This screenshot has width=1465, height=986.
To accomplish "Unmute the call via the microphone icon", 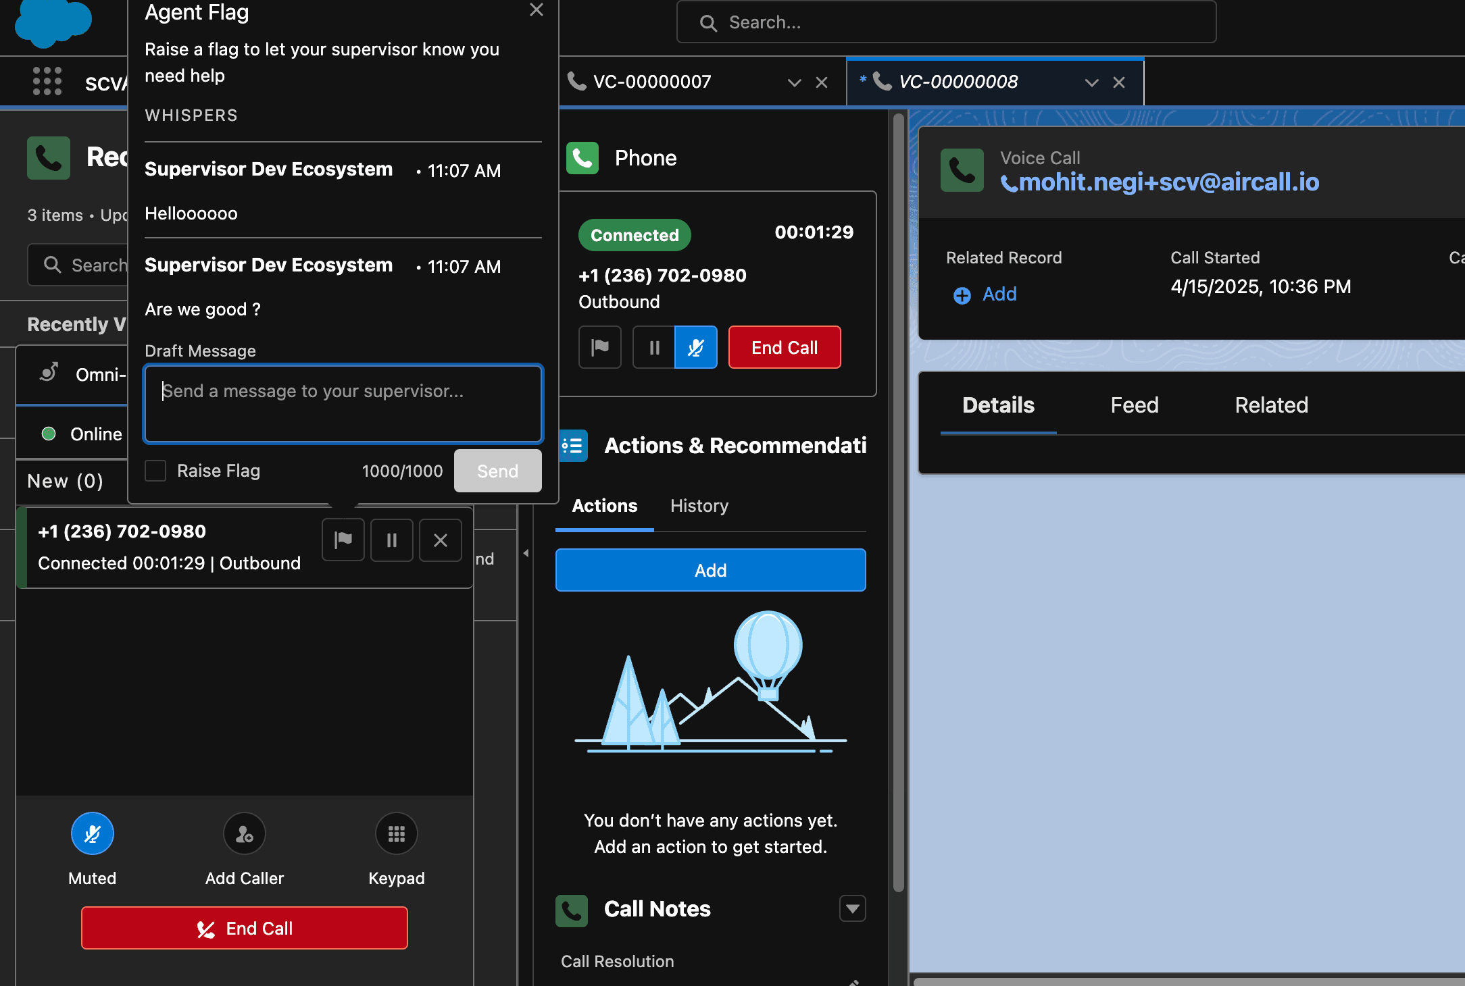I will click(x=695, y=347).
